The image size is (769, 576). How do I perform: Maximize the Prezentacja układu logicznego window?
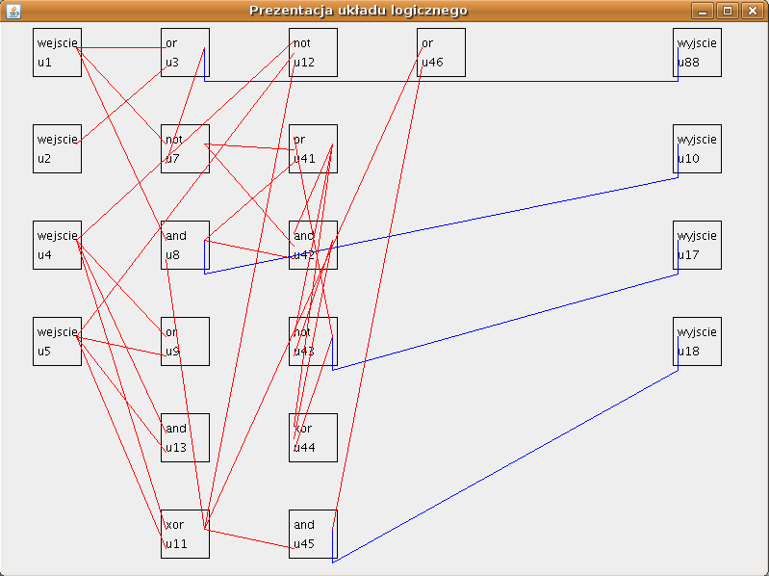(x=728, y=11)
